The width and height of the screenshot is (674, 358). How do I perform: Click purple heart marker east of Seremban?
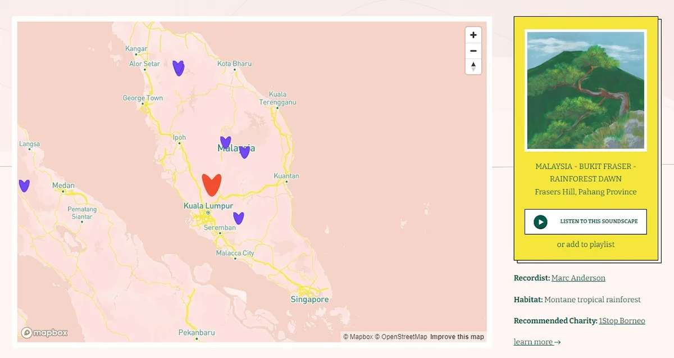[239, 218]
